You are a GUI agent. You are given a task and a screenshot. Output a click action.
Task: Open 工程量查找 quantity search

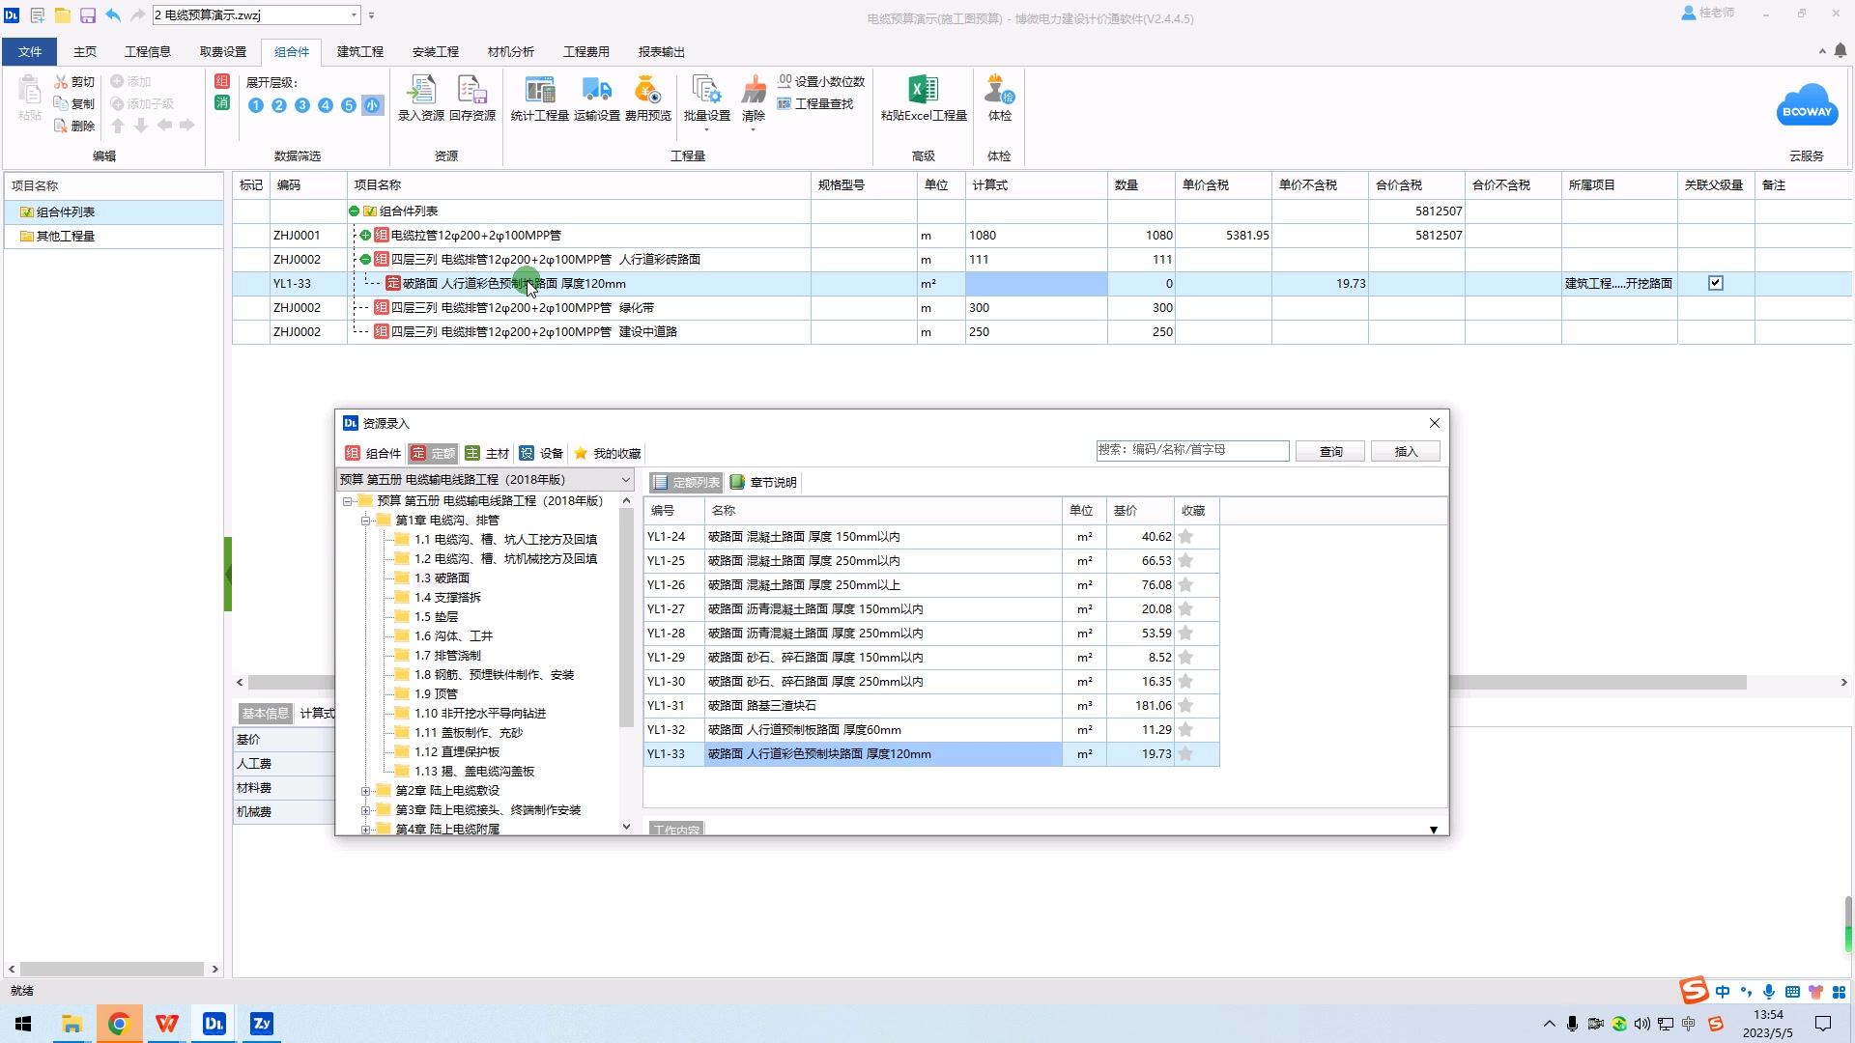coord(815,103)
